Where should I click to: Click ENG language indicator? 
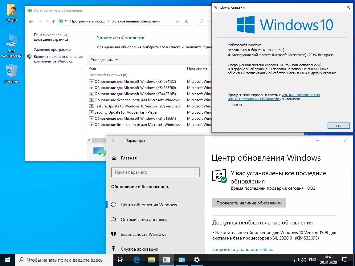click(312, 260)
